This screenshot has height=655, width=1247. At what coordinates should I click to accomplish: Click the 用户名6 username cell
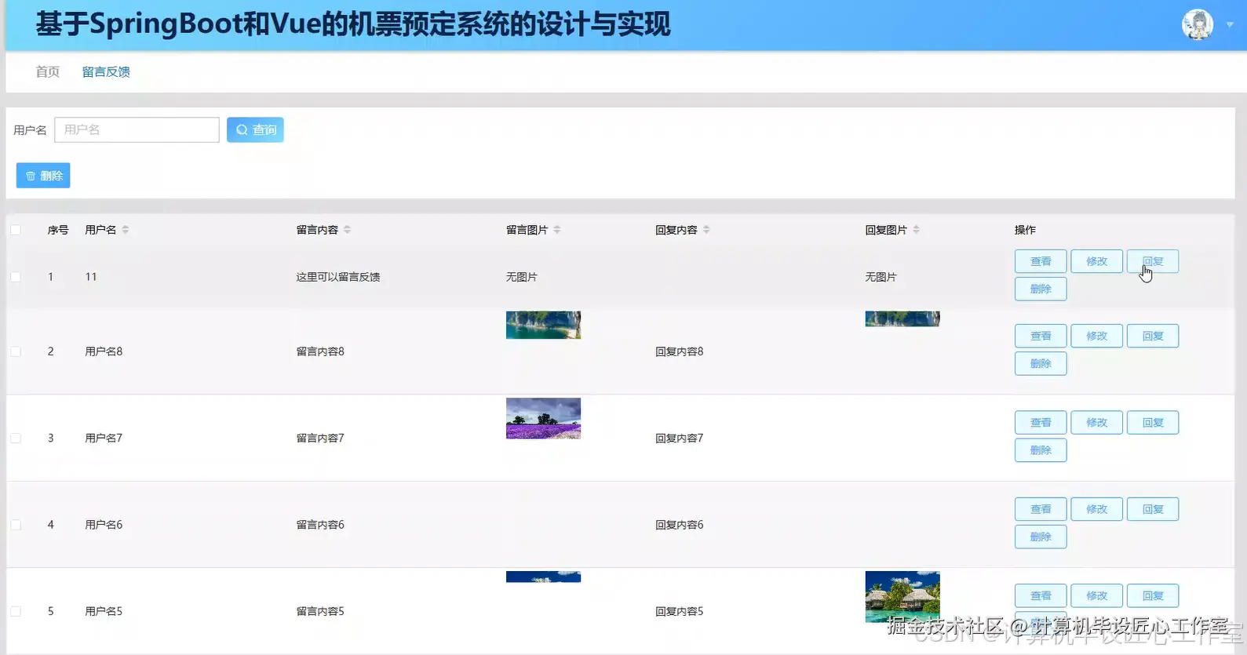[104, 525]
